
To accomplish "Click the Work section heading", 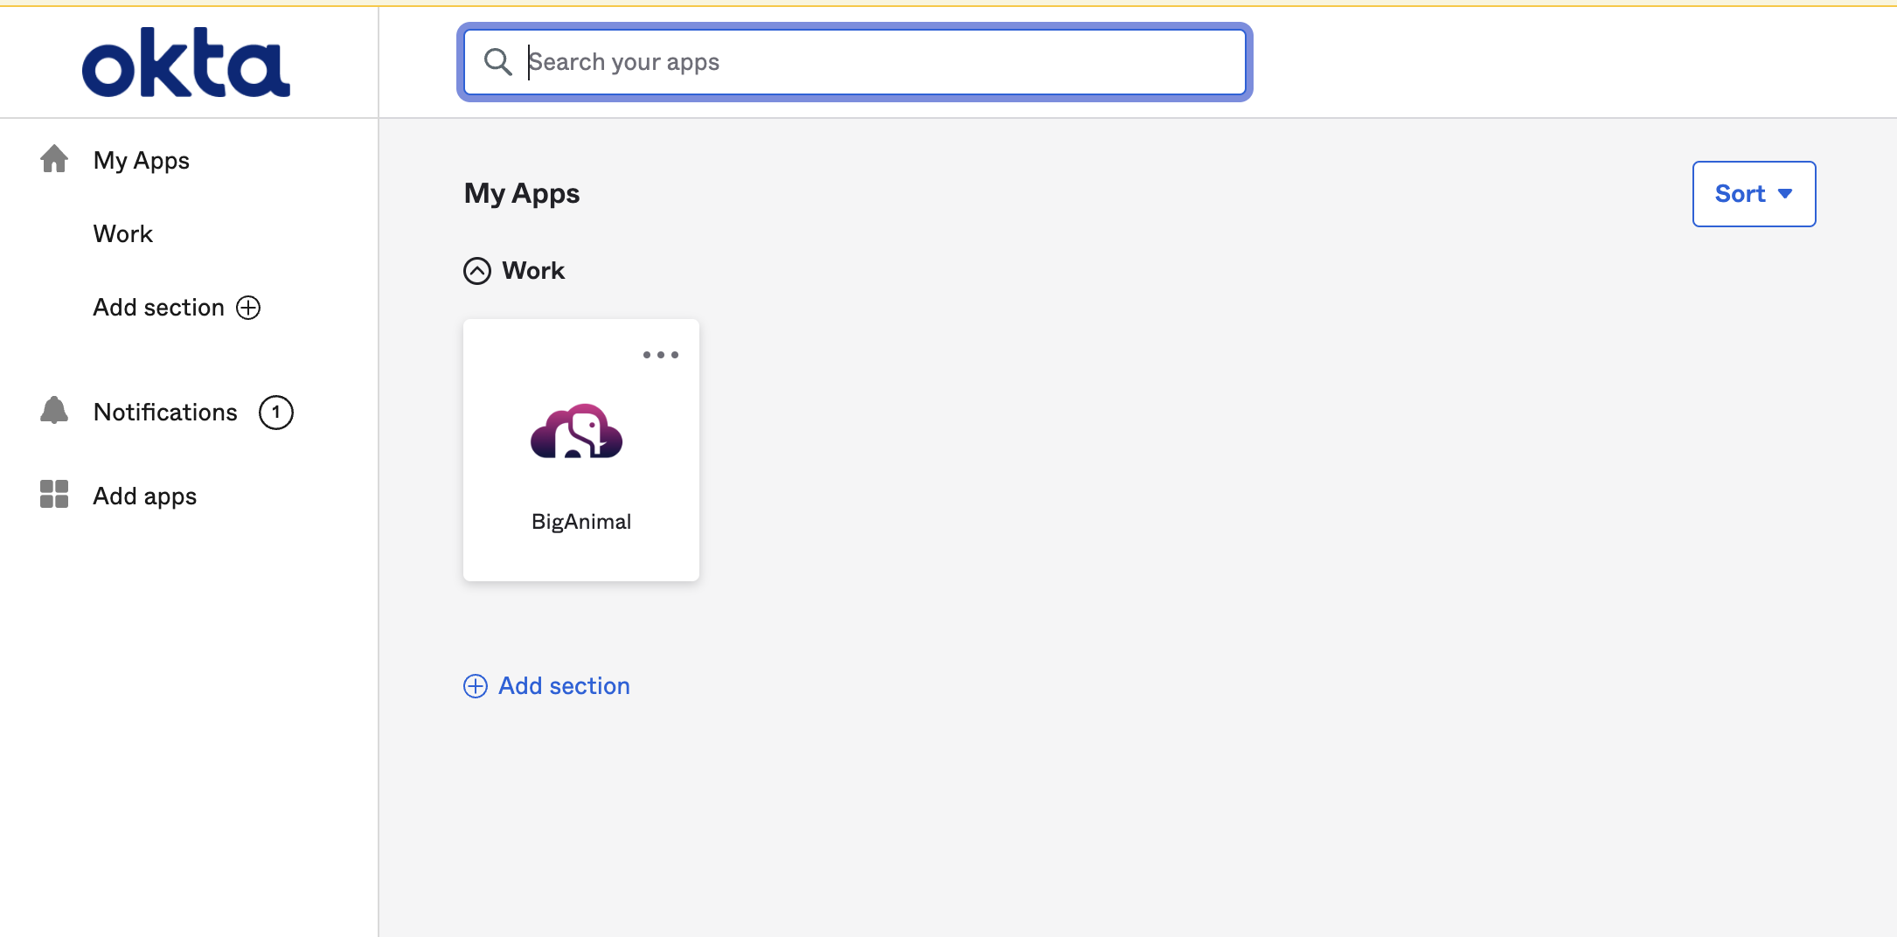I will [533, 271].
